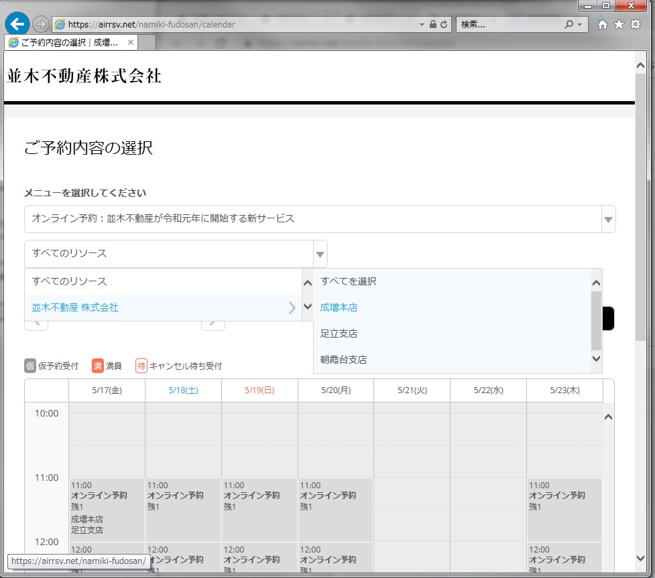Select 5/17(金) 11:00 オンライン予約 slot
Screen dimensions: 655x578
click(107, 510)
